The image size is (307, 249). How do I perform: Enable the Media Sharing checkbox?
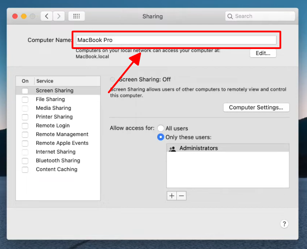25,109
